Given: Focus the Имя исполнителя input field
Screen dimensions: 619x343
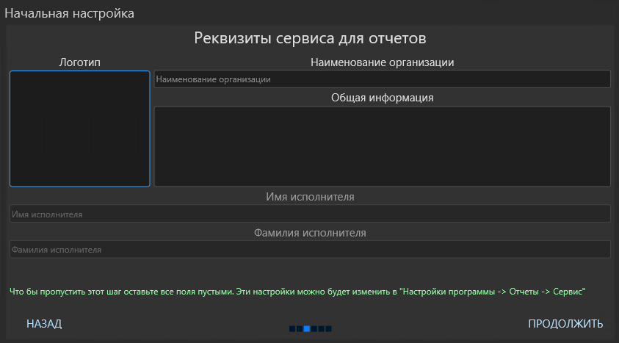Looking at the screenshot, I should click(x=310, y=214).
